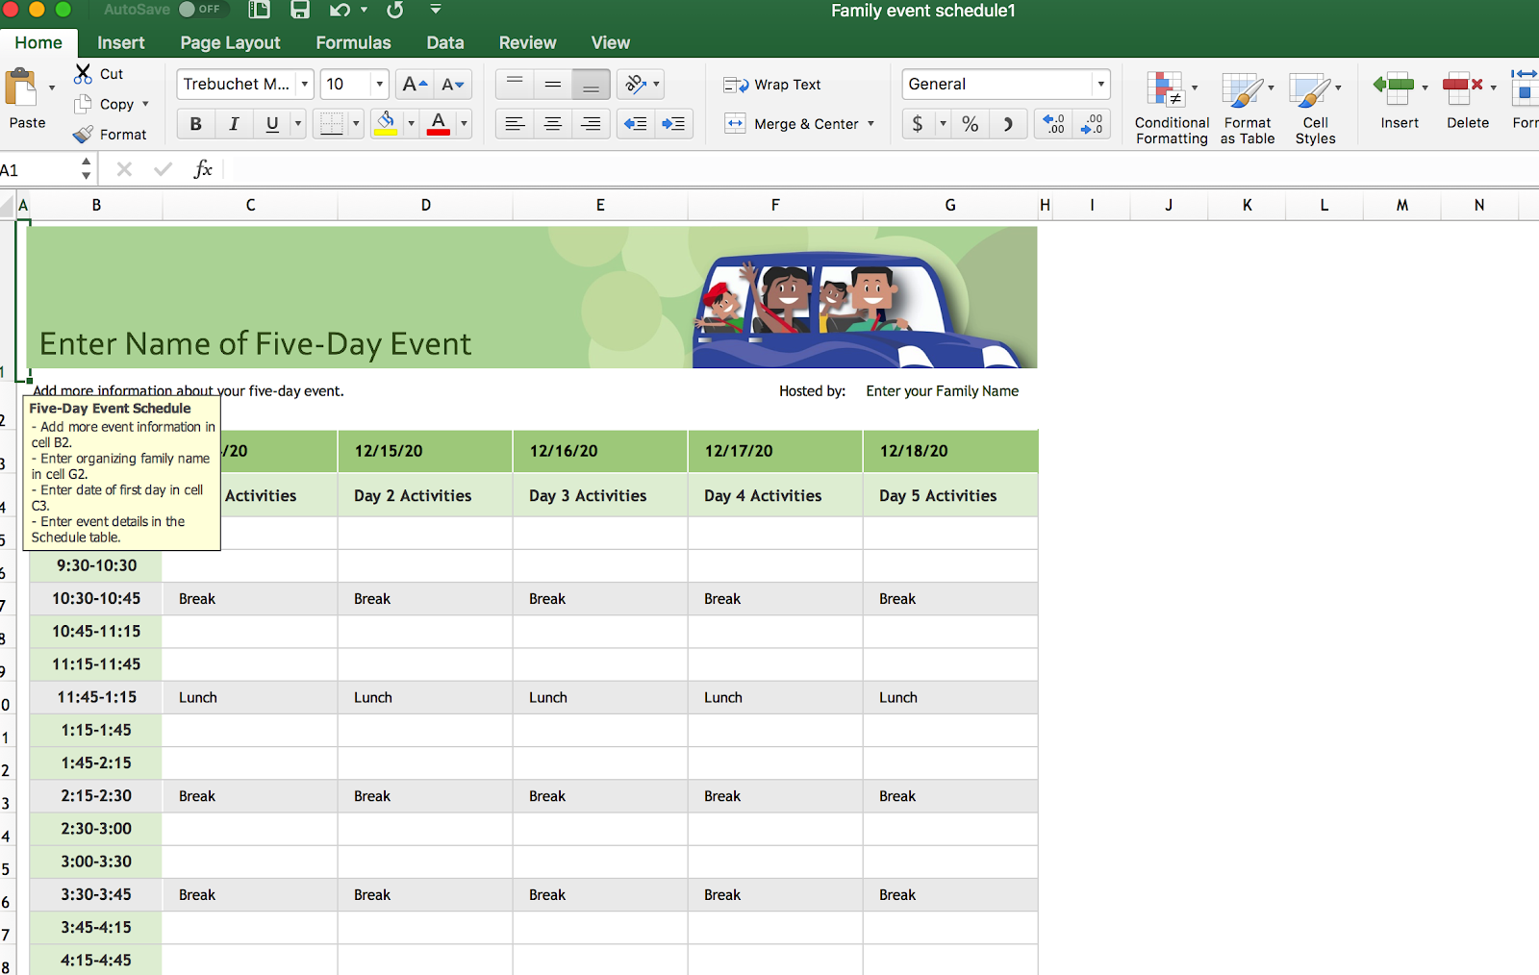The height and width of the screenshot is (975, 1539).
Task: Open the font size dropdown
Action: coord(379,85)
